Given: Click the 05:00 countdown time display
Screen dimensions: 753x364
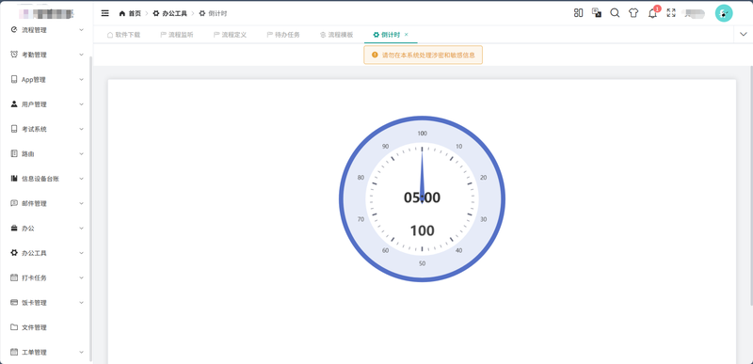Looking at the screenshot, I should (x=422, y=198).
